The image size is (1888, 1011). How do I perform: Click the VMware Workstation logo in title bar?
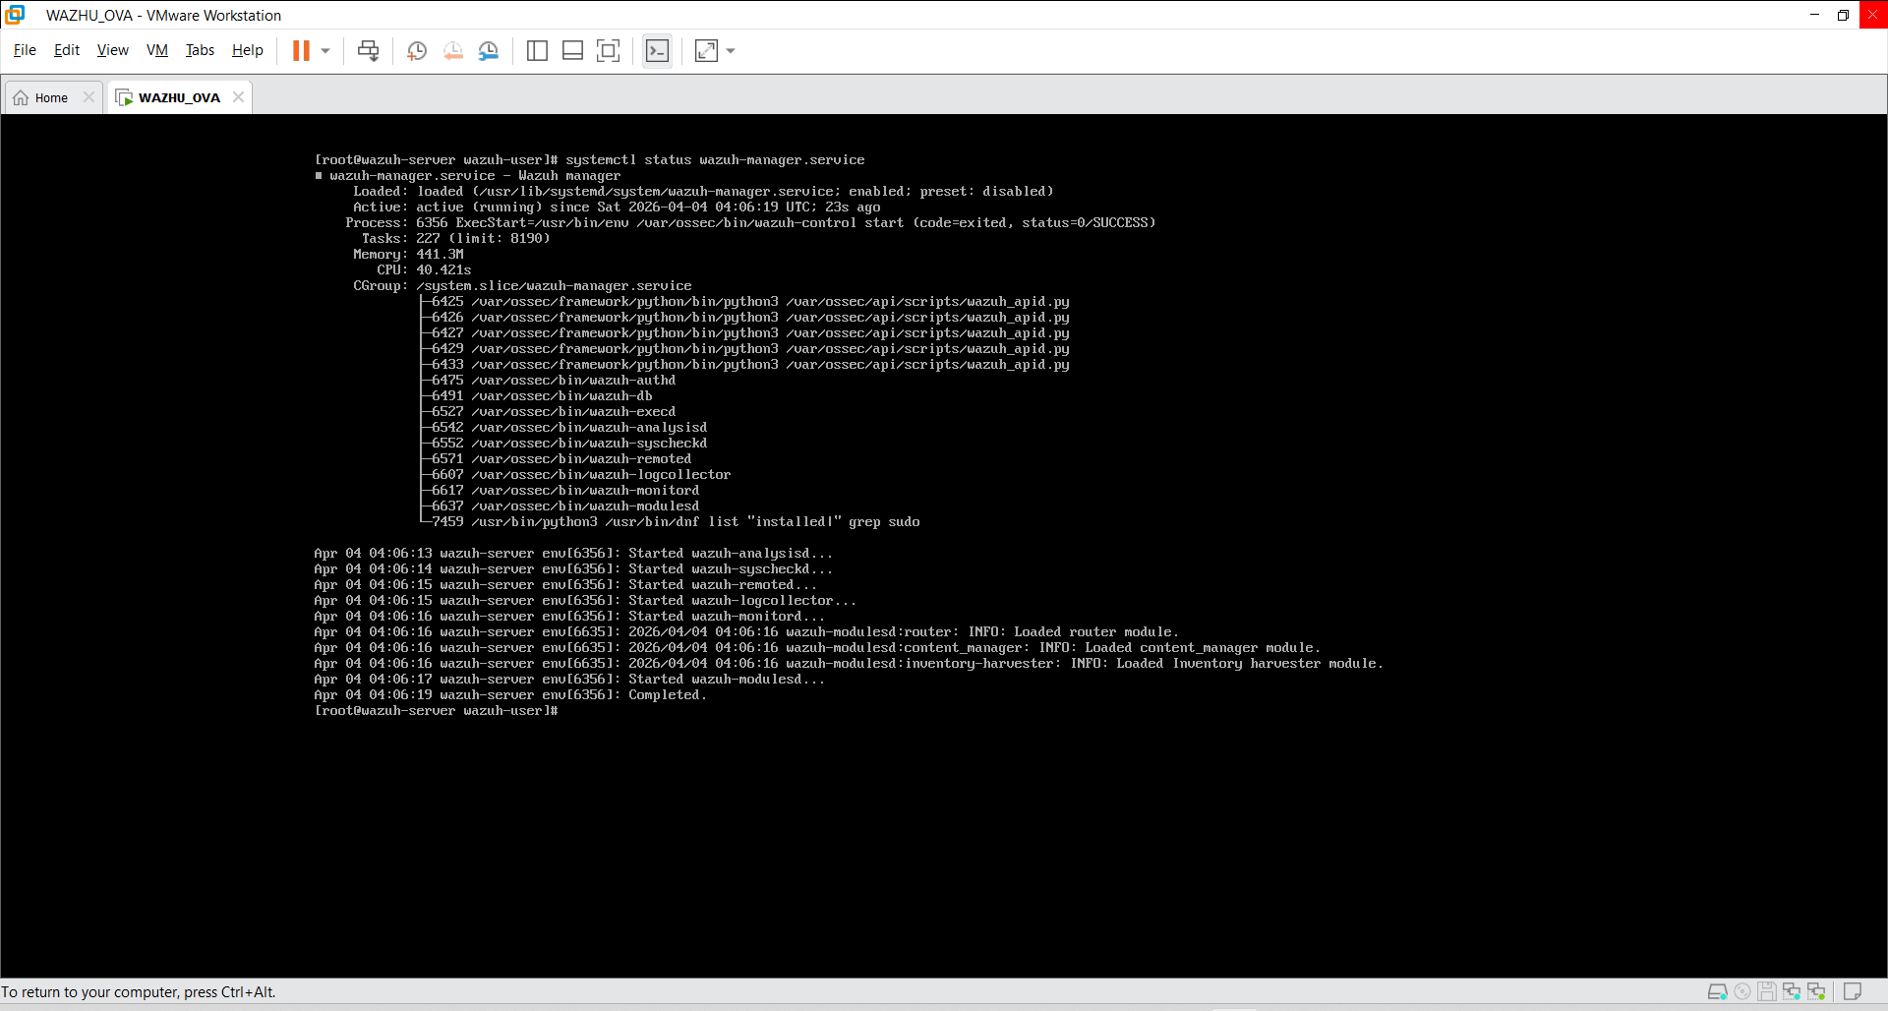click(15, 15)
